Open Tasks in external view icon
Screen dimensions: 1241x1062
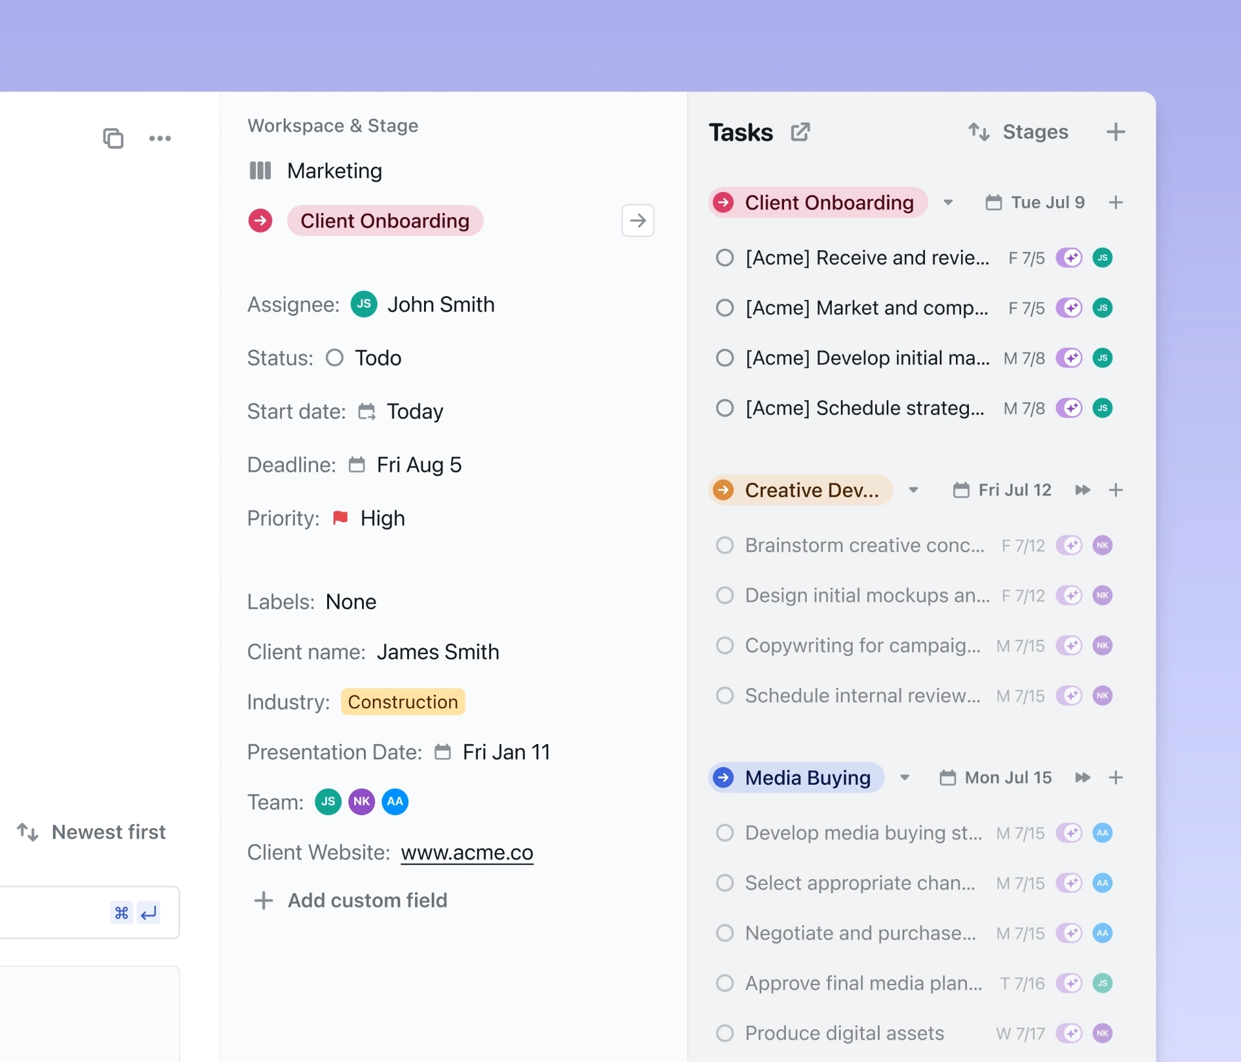[800, 132]
